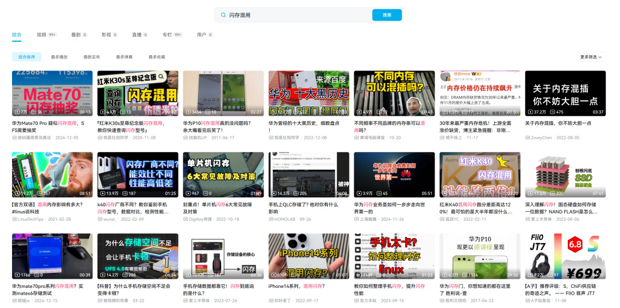The width and height of the screenshot is (620, 308).
Task: Open uploader page of ZoveyChen
Action: pyautogui.click(x=541, y=138)
